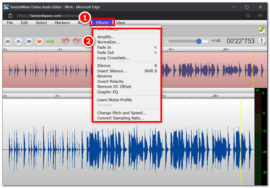This screenshot has width=270, height=188.
Task: Open the Markers menu
Action: point(62,23)
